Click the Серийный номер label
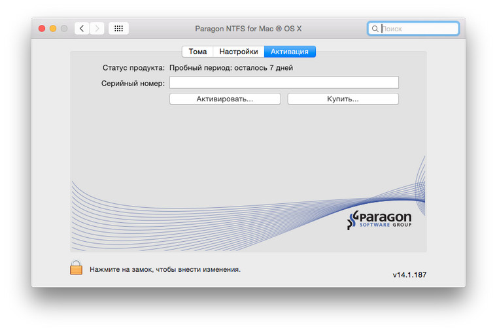 pos(133,83)
